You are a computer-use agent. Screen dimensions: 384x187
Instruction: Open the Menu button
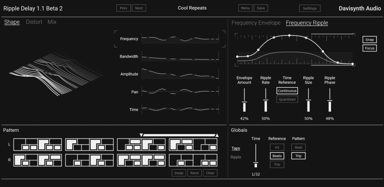click(245, 8)
